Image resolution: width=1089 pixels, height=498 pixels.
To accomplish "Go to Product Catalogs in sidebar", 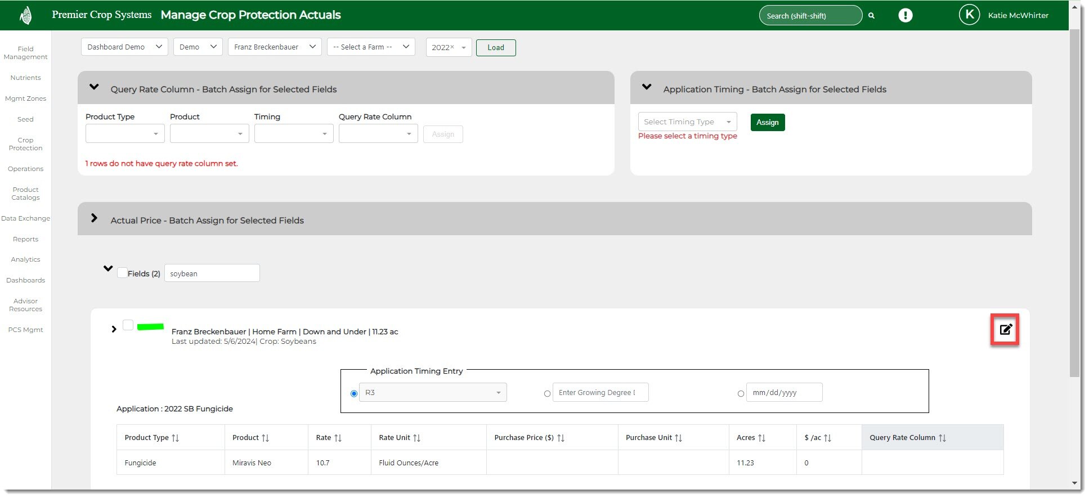I will [x=25, y=194].
